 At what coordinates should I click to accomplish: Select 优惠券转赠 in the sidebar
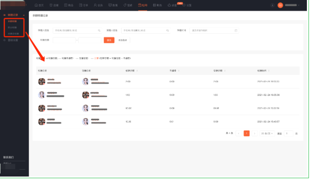[x=13, y=34]
